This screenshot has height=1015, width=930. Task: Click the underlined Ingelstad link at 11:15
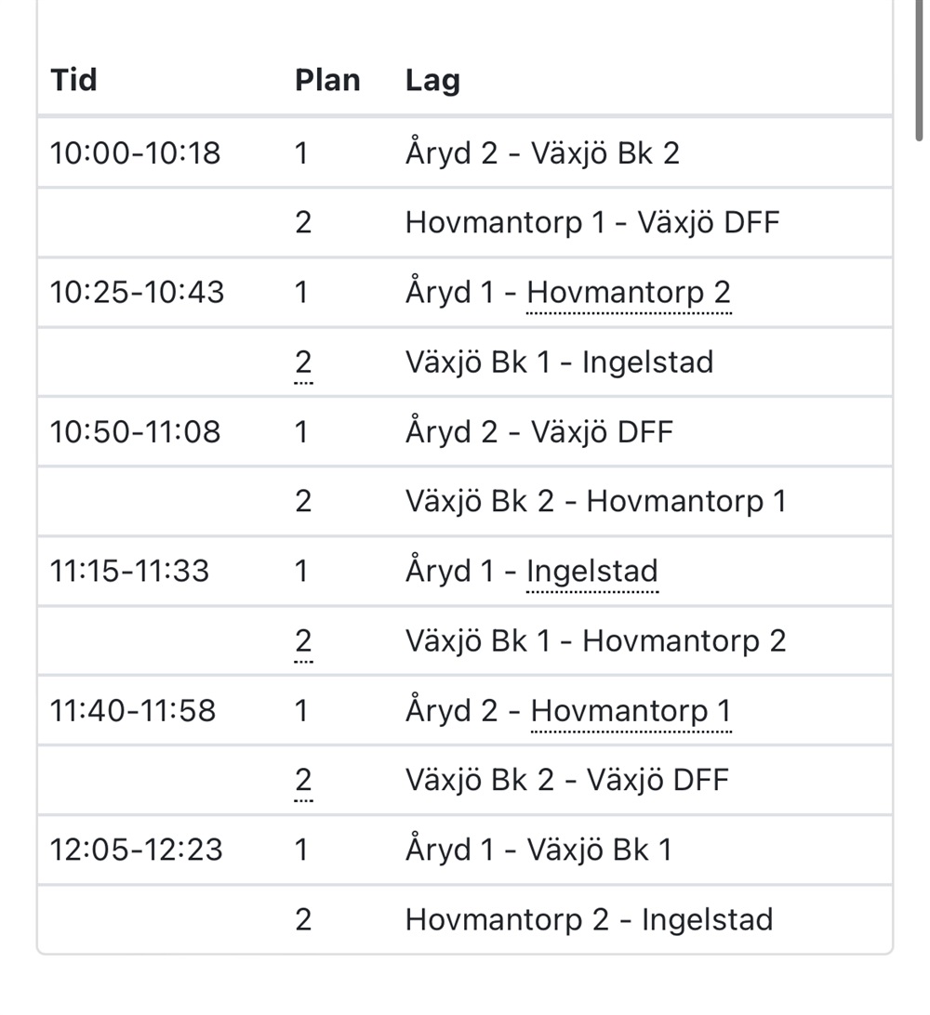(592, 572)
